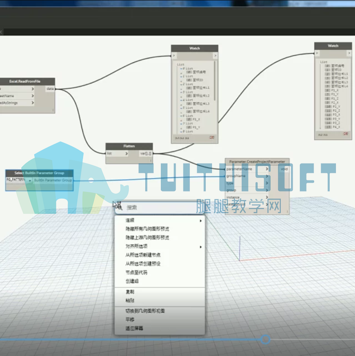Open the PG_PATTERN dropdown
355x356 pixels.
point(19,180)
